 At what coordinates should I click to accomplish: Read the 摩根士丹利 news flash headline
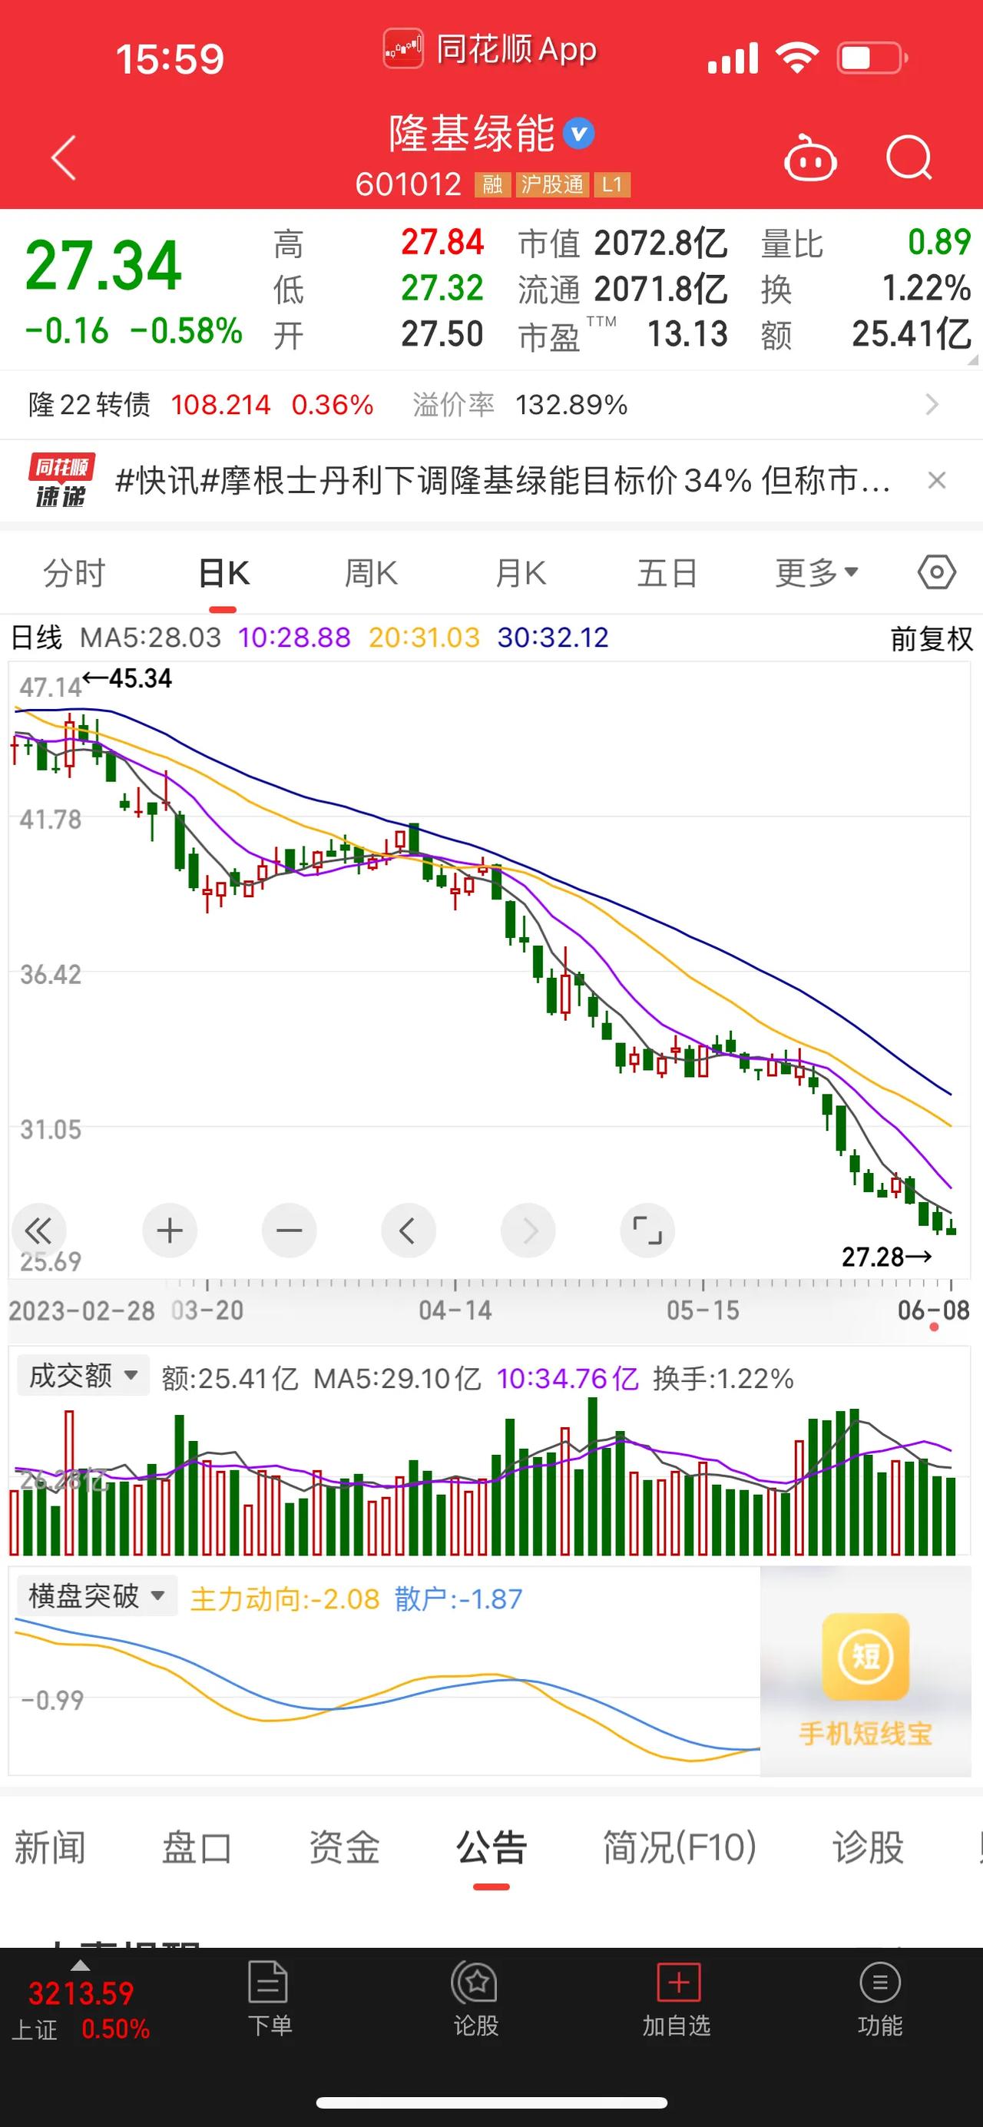click(x=503, y=480)
